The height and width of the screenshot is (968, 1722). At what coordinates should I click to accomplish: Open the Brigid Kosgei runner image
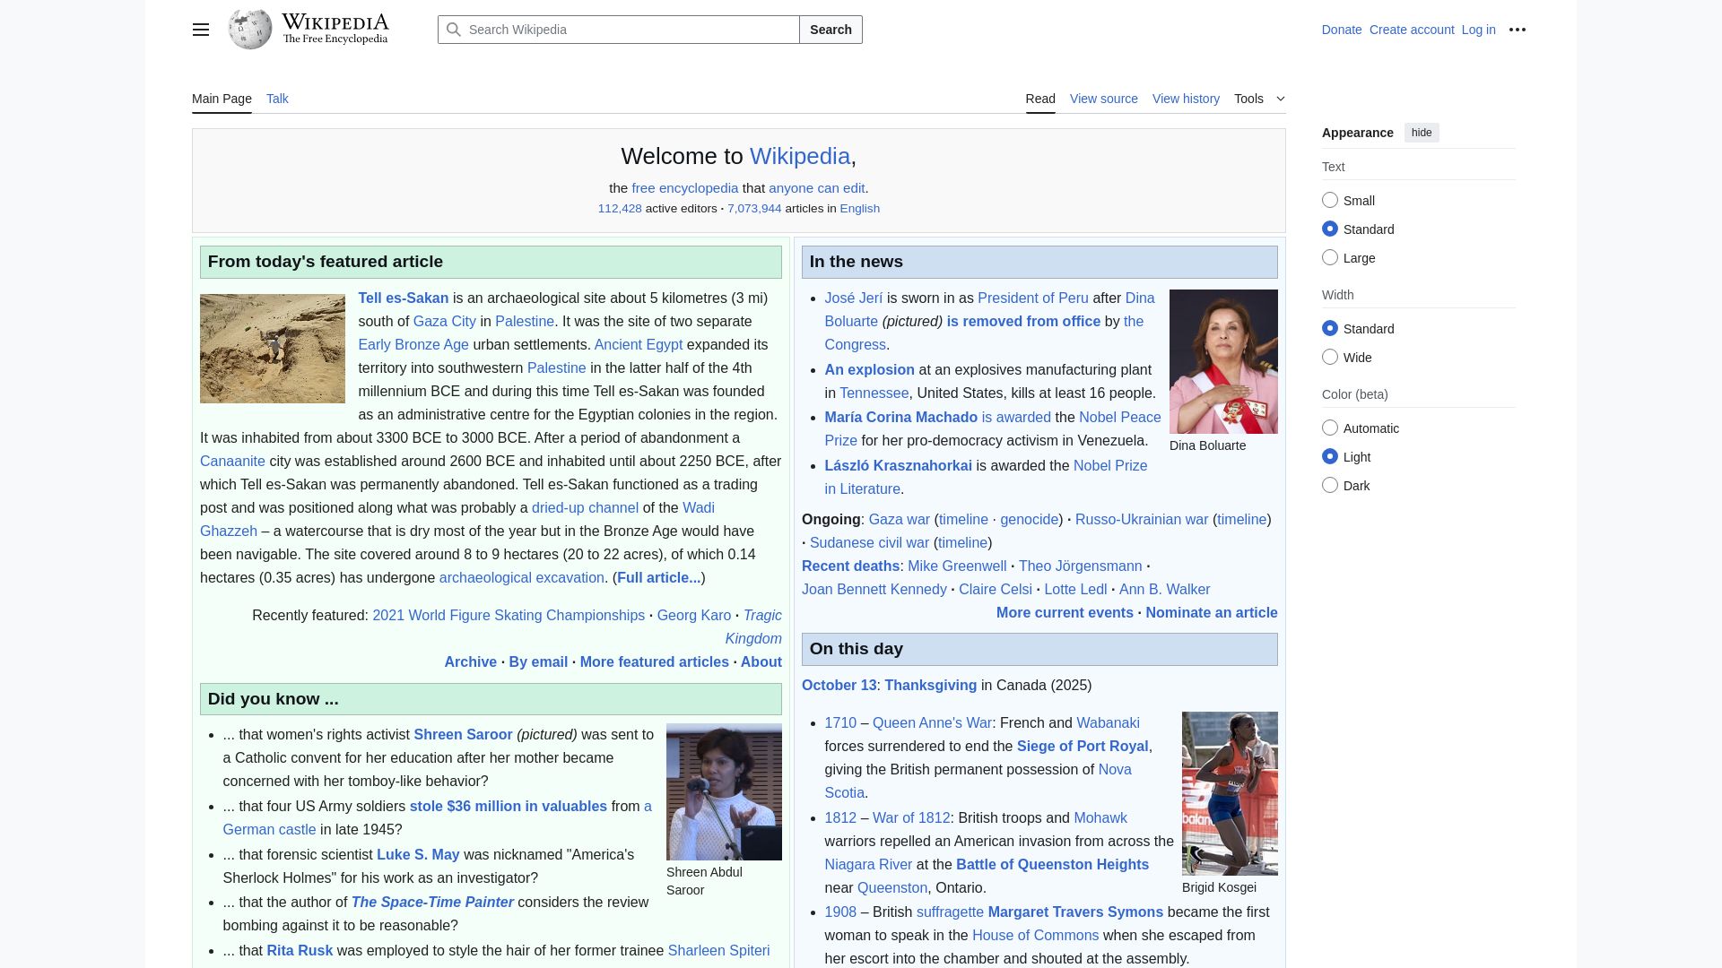click(1230, 793)
